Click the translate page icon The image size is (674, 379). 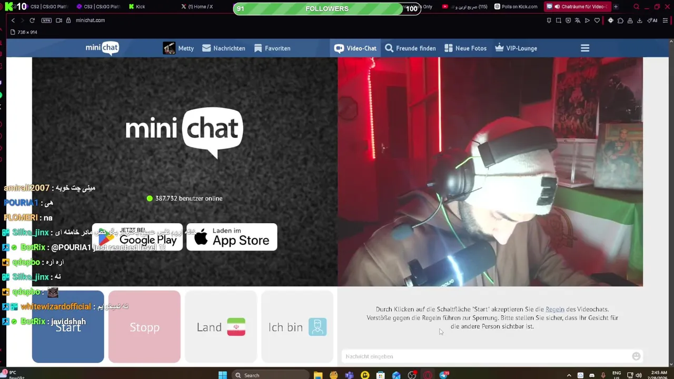tap(578, 21)
